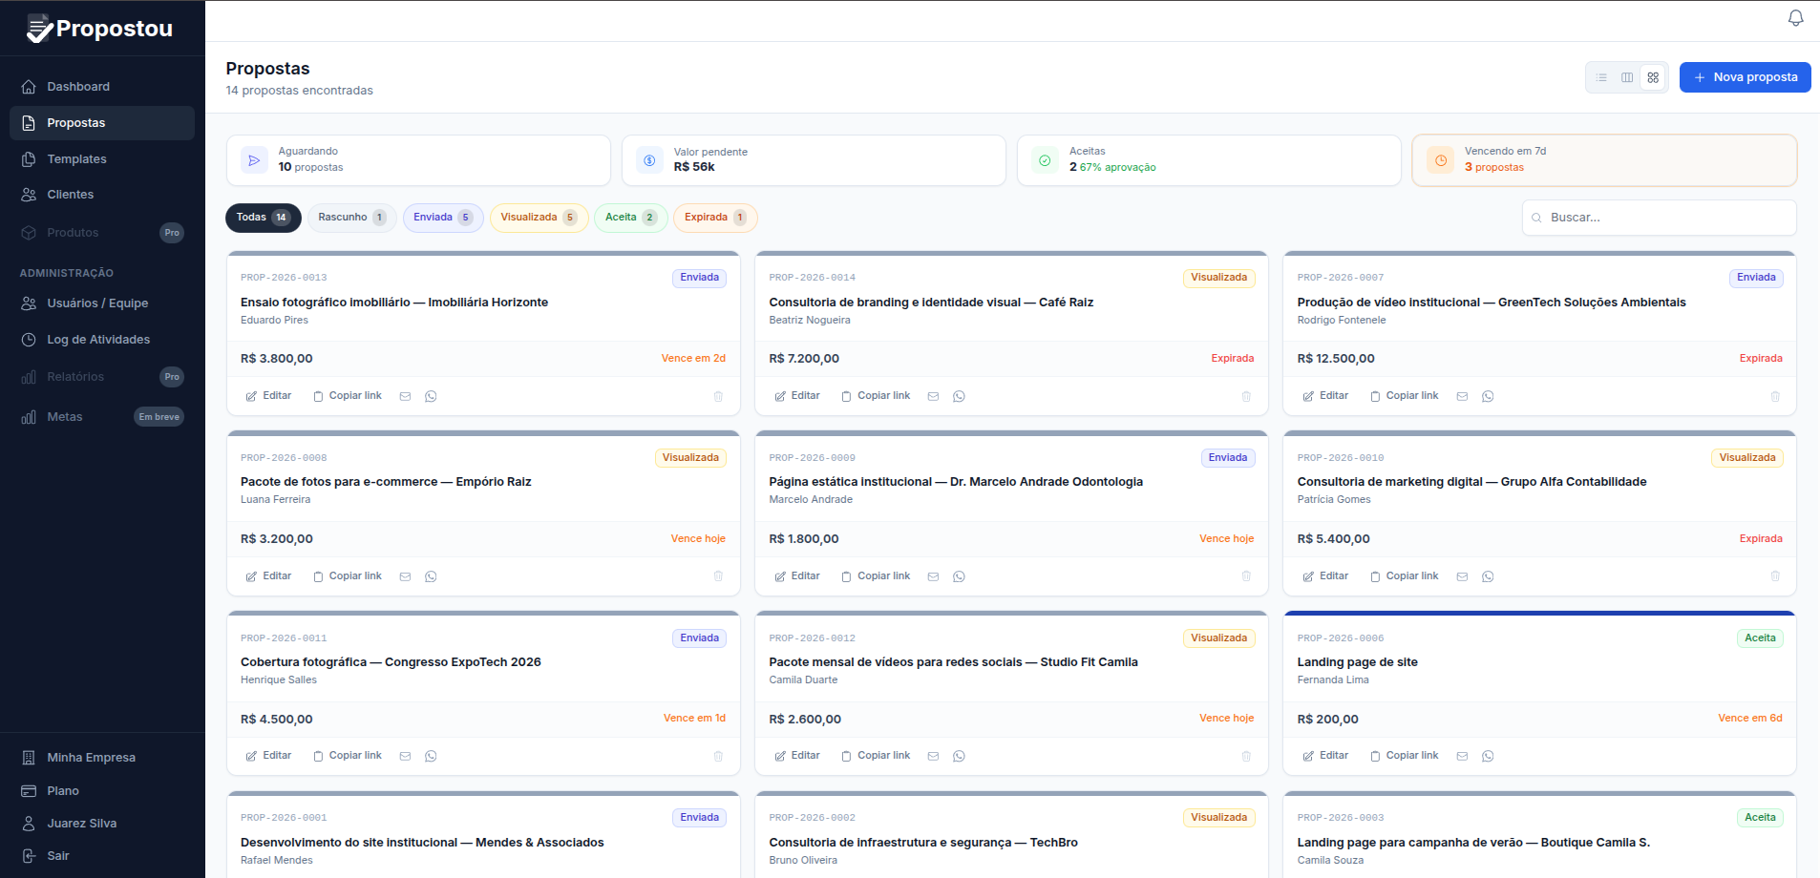Switch to column view layout
Viewport: 1820px width, 878px height.
(x=1627, y=77)
